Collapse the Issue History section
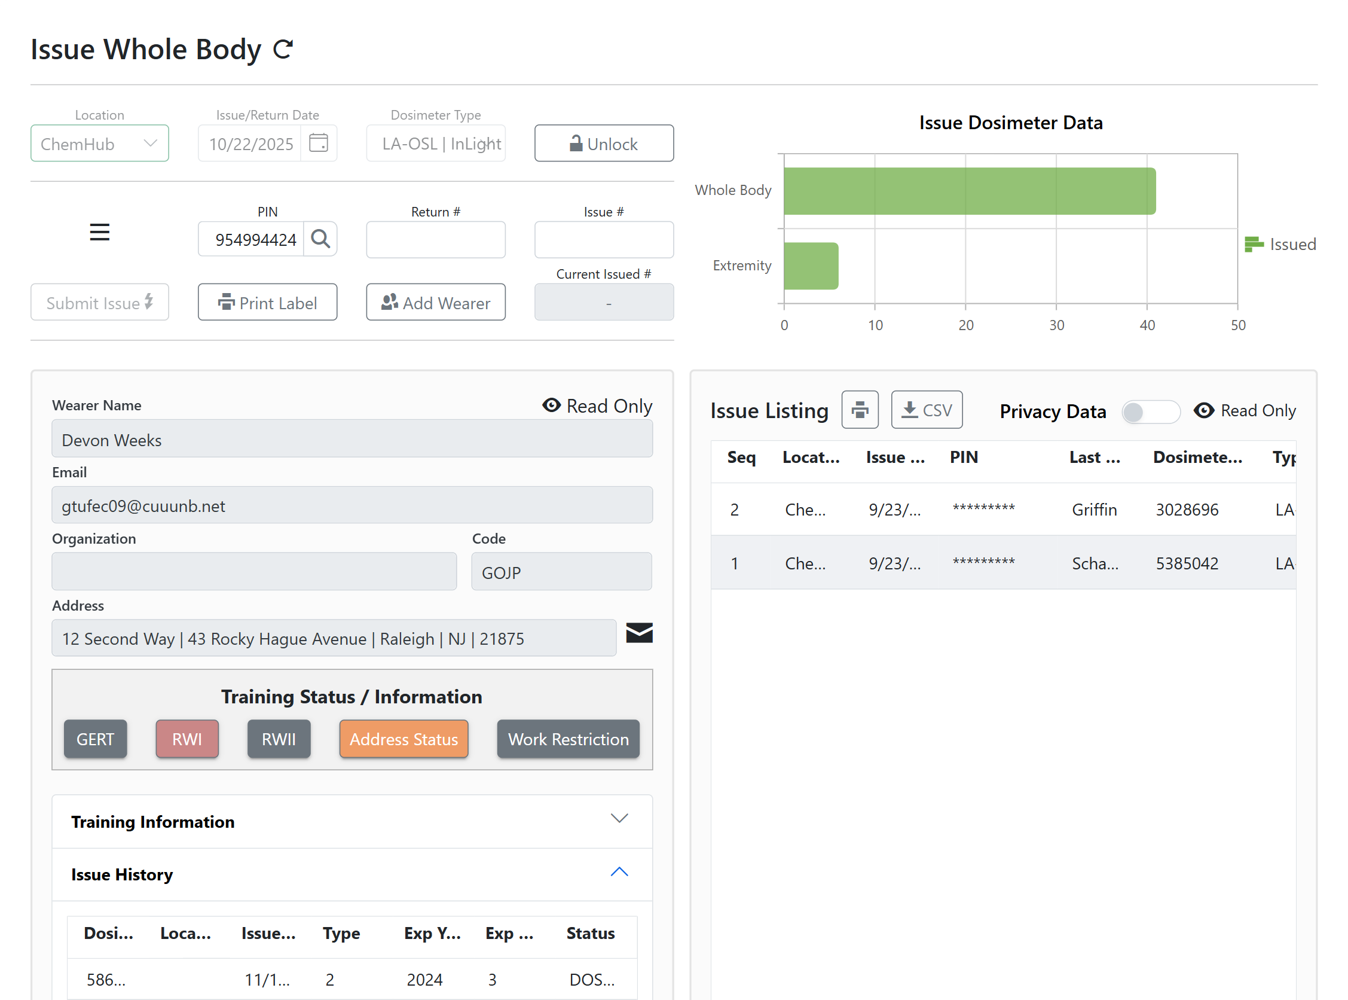 click(x=351, y=874)
